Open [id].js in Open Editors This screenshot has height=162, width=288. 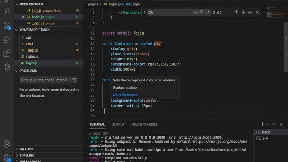tap(49, 11)
